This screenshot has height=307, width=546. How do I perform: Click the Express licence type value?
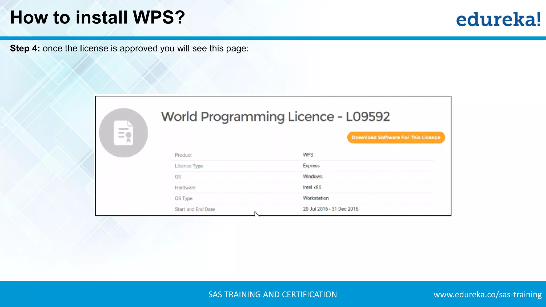311,166
